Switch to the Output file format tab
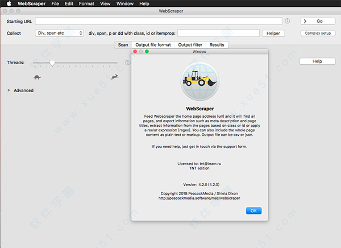 [x=153, y=45]
